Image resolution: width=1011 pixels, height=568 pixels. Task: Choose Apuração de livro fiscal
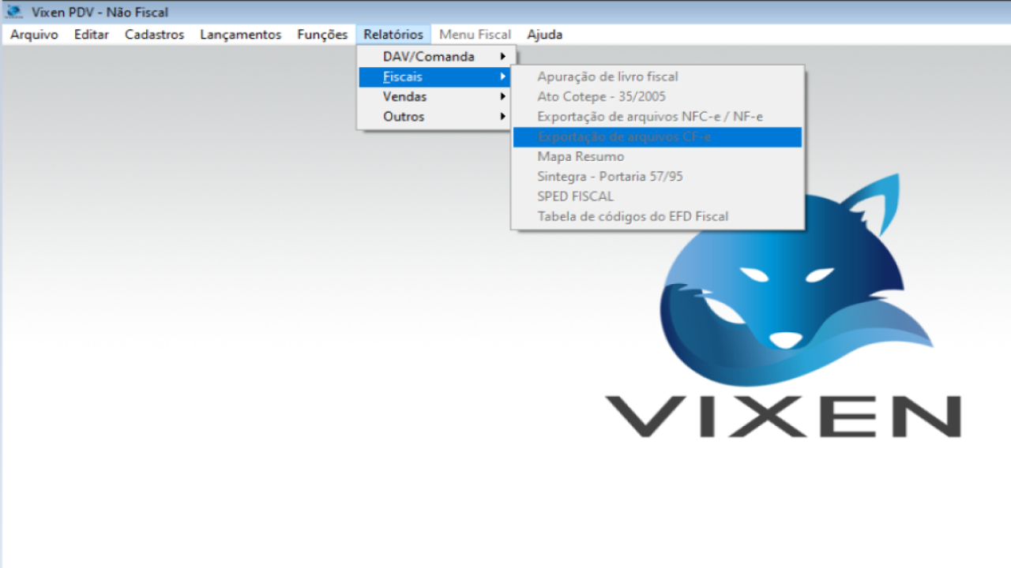click(607, 77)
